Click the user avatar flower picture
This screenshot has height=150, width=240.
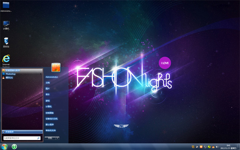[56, 67]
